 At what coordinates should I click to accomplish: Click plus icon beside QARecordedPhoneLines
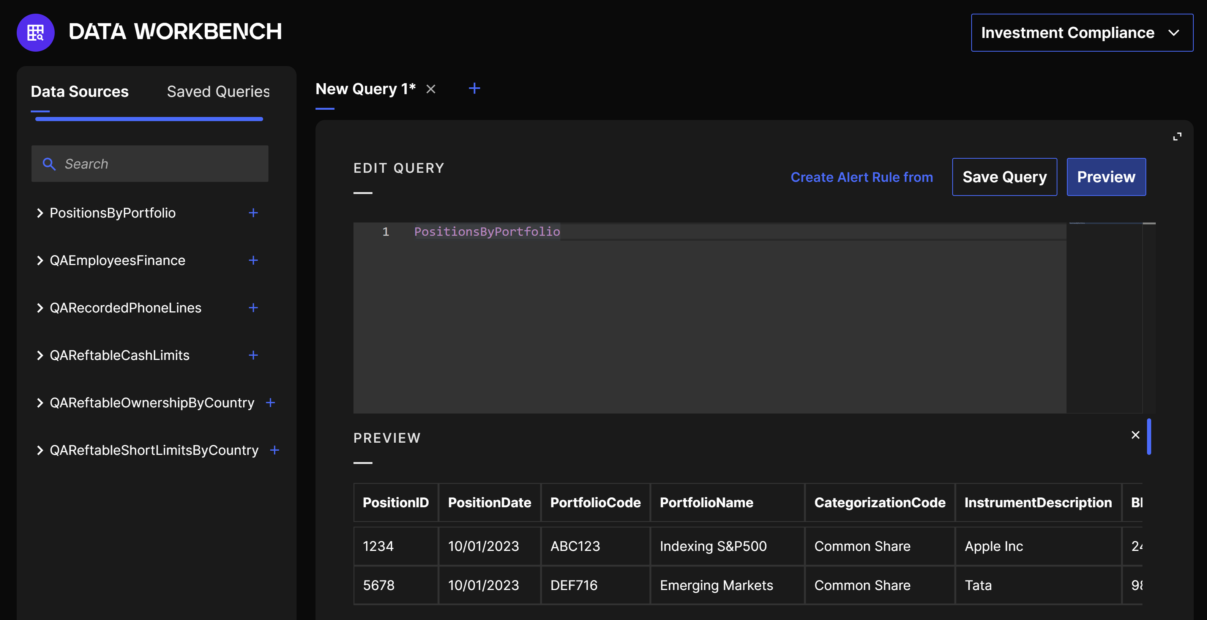[253, 308]
